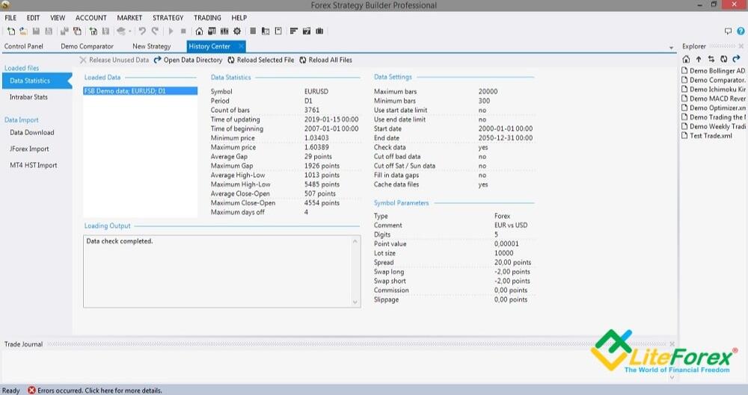748x395 pixels.
Task: Click the Explorer blue open-folder arrow icon
Action: click(737, 59)
